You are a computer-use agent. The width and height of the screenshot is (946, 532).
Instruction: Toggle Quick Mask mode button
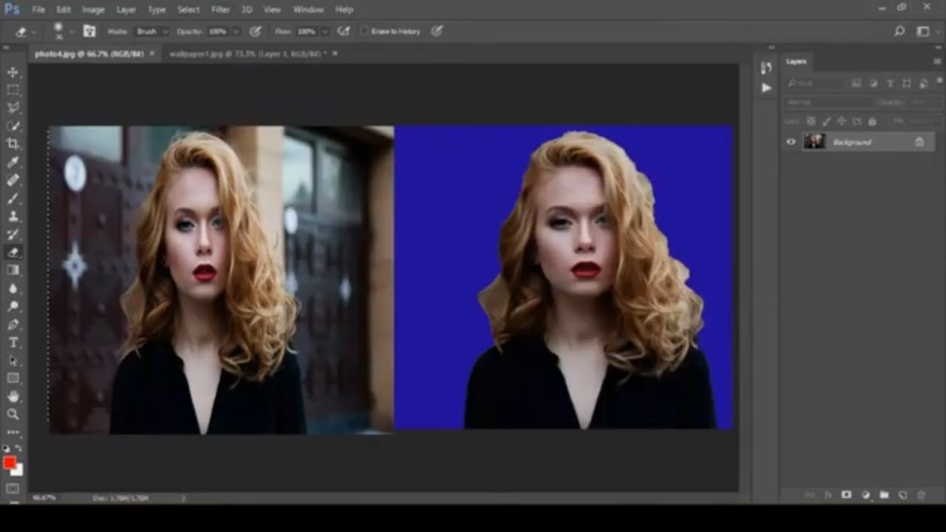tap(13, 488)
